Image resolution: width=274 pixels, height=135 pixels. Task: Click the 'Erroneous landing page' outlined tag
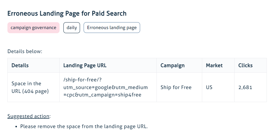click(x=112, y=28)
